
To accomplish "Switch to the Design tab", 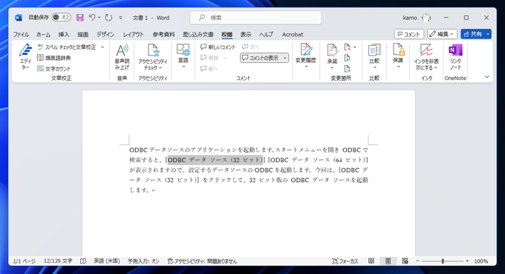I will 105,34.
